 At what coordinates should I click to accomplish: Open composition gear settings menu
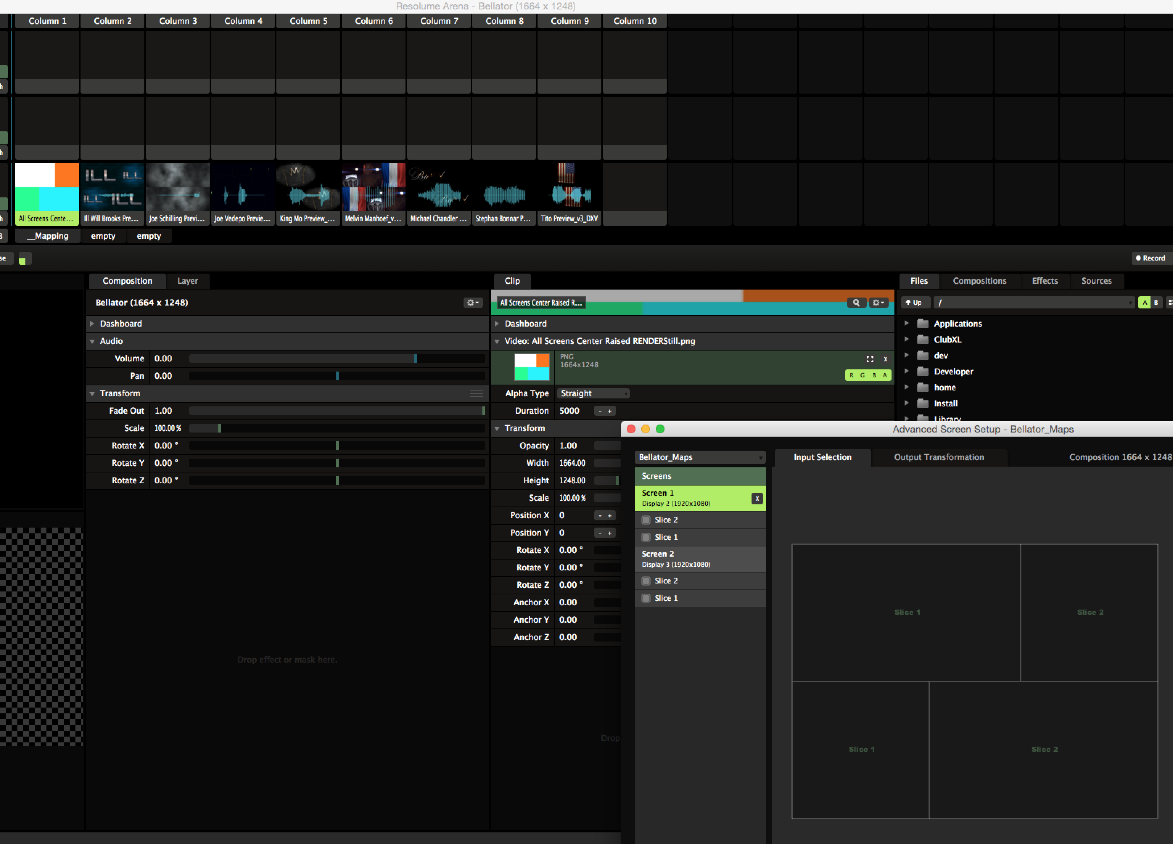472,303
